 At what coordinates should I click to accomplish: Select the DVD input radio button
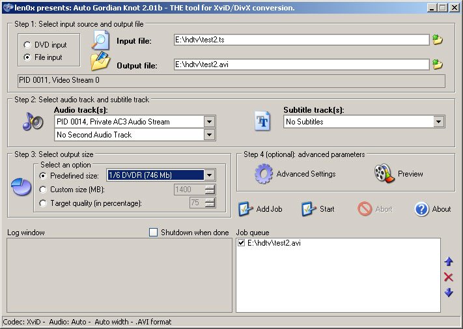pyautogui.click(x=27, y=45)
